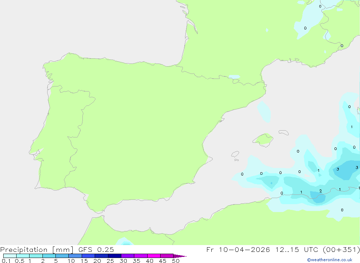
Task: Select the 45–50 mm legend color box
Action: [x=167, y=256]
